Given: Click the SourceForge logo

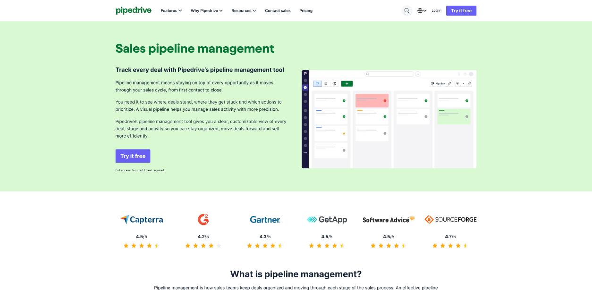Looking at the screenshot, I should [x=450, y=219].
